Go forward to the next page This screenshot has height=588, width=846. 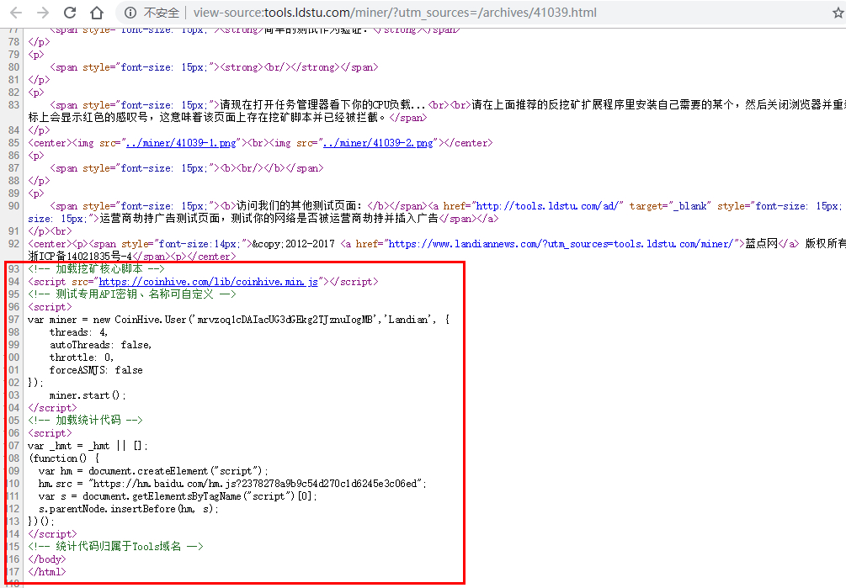pyautogui.click(x=43, y=13)
